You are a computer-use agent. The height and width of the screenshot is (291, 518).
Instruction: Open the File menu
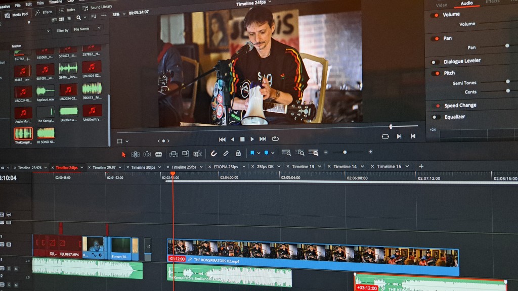click(x=18, y=5)
